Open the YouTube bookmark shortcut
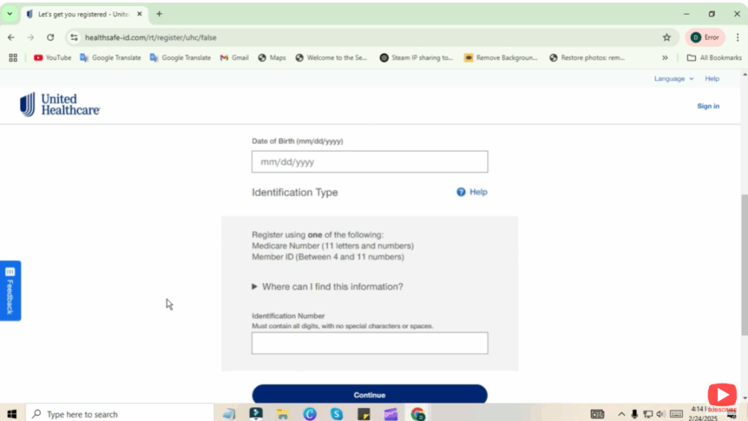This screenshot has width=748, height=421. (x=52, y=58)
